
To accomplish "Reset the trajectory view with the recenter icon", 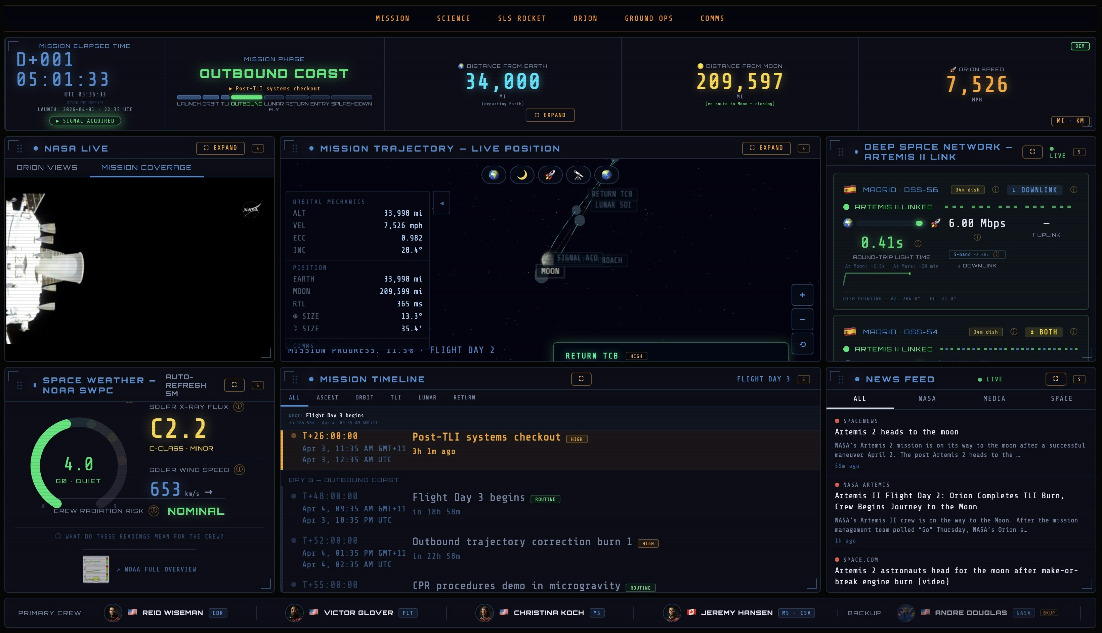I will [x=802, y=343].
